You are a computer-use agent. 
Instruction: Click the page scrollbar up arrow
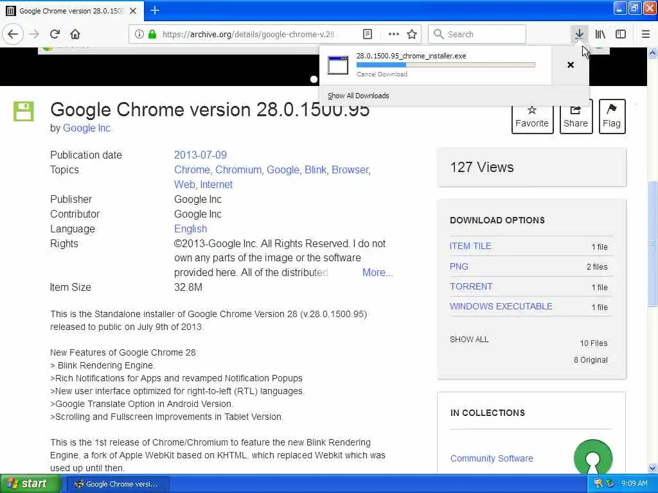(653, 53)
